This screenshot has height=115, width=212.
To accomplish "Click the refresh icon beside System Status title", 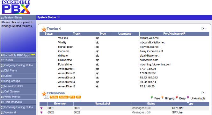I will 59,17.
